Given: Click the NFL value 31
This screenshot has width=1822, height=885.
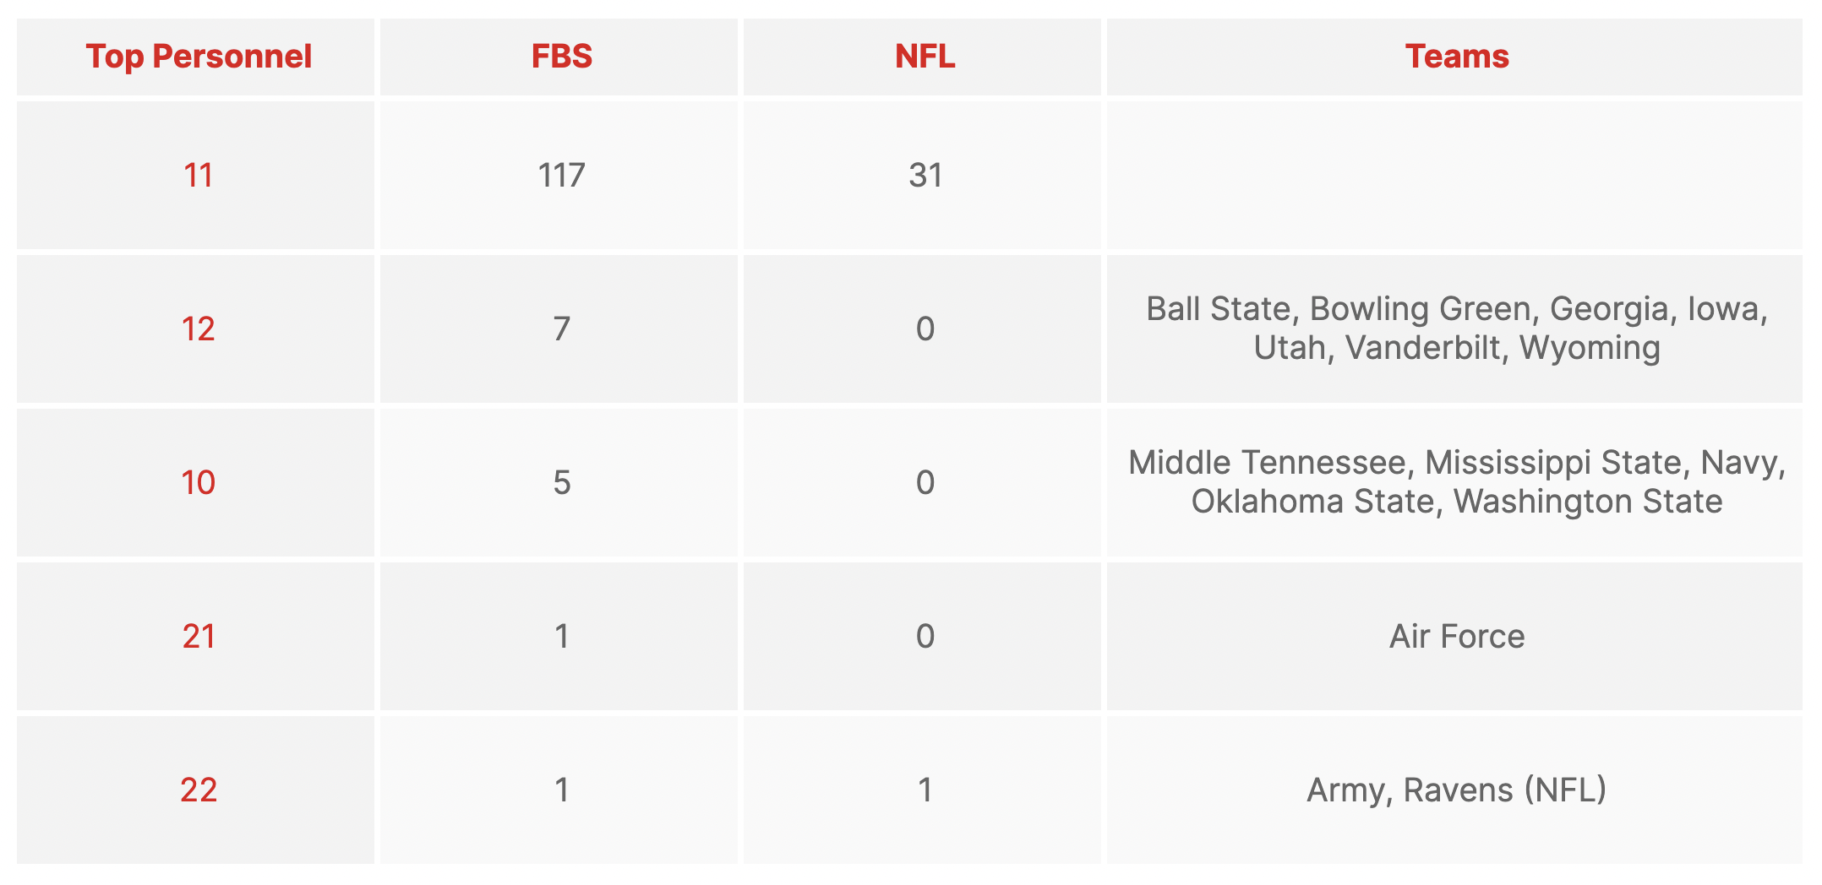Looking at the screenshot, I should (x=925, y=176).
